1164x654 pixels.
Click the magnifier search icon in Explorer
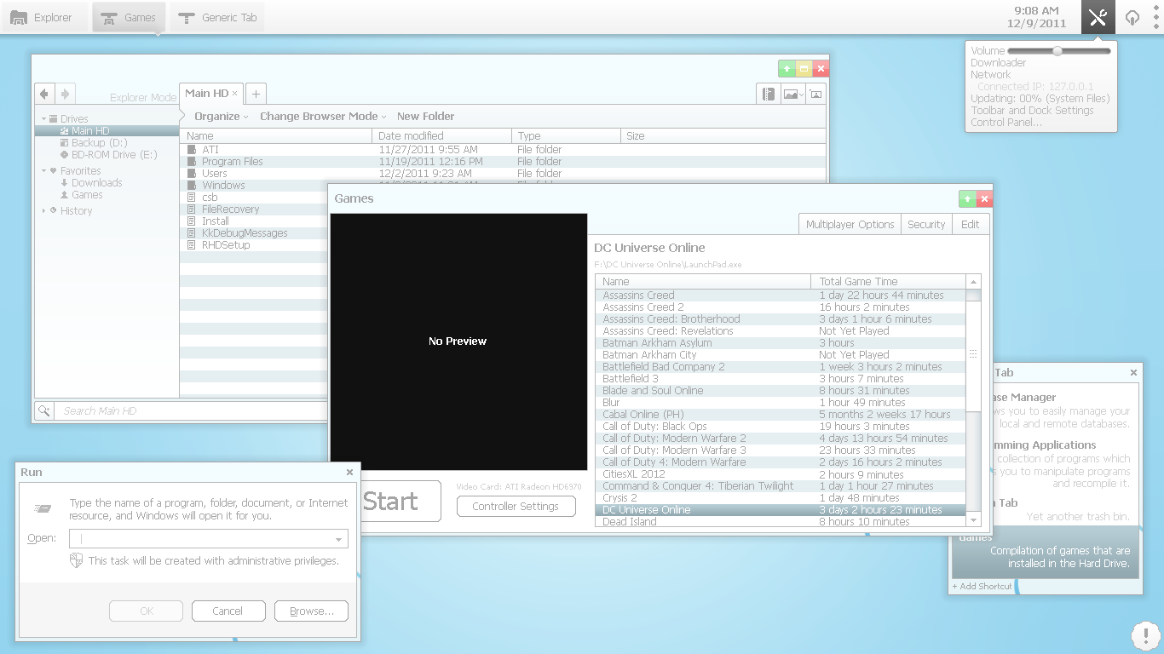click(44, 410)
